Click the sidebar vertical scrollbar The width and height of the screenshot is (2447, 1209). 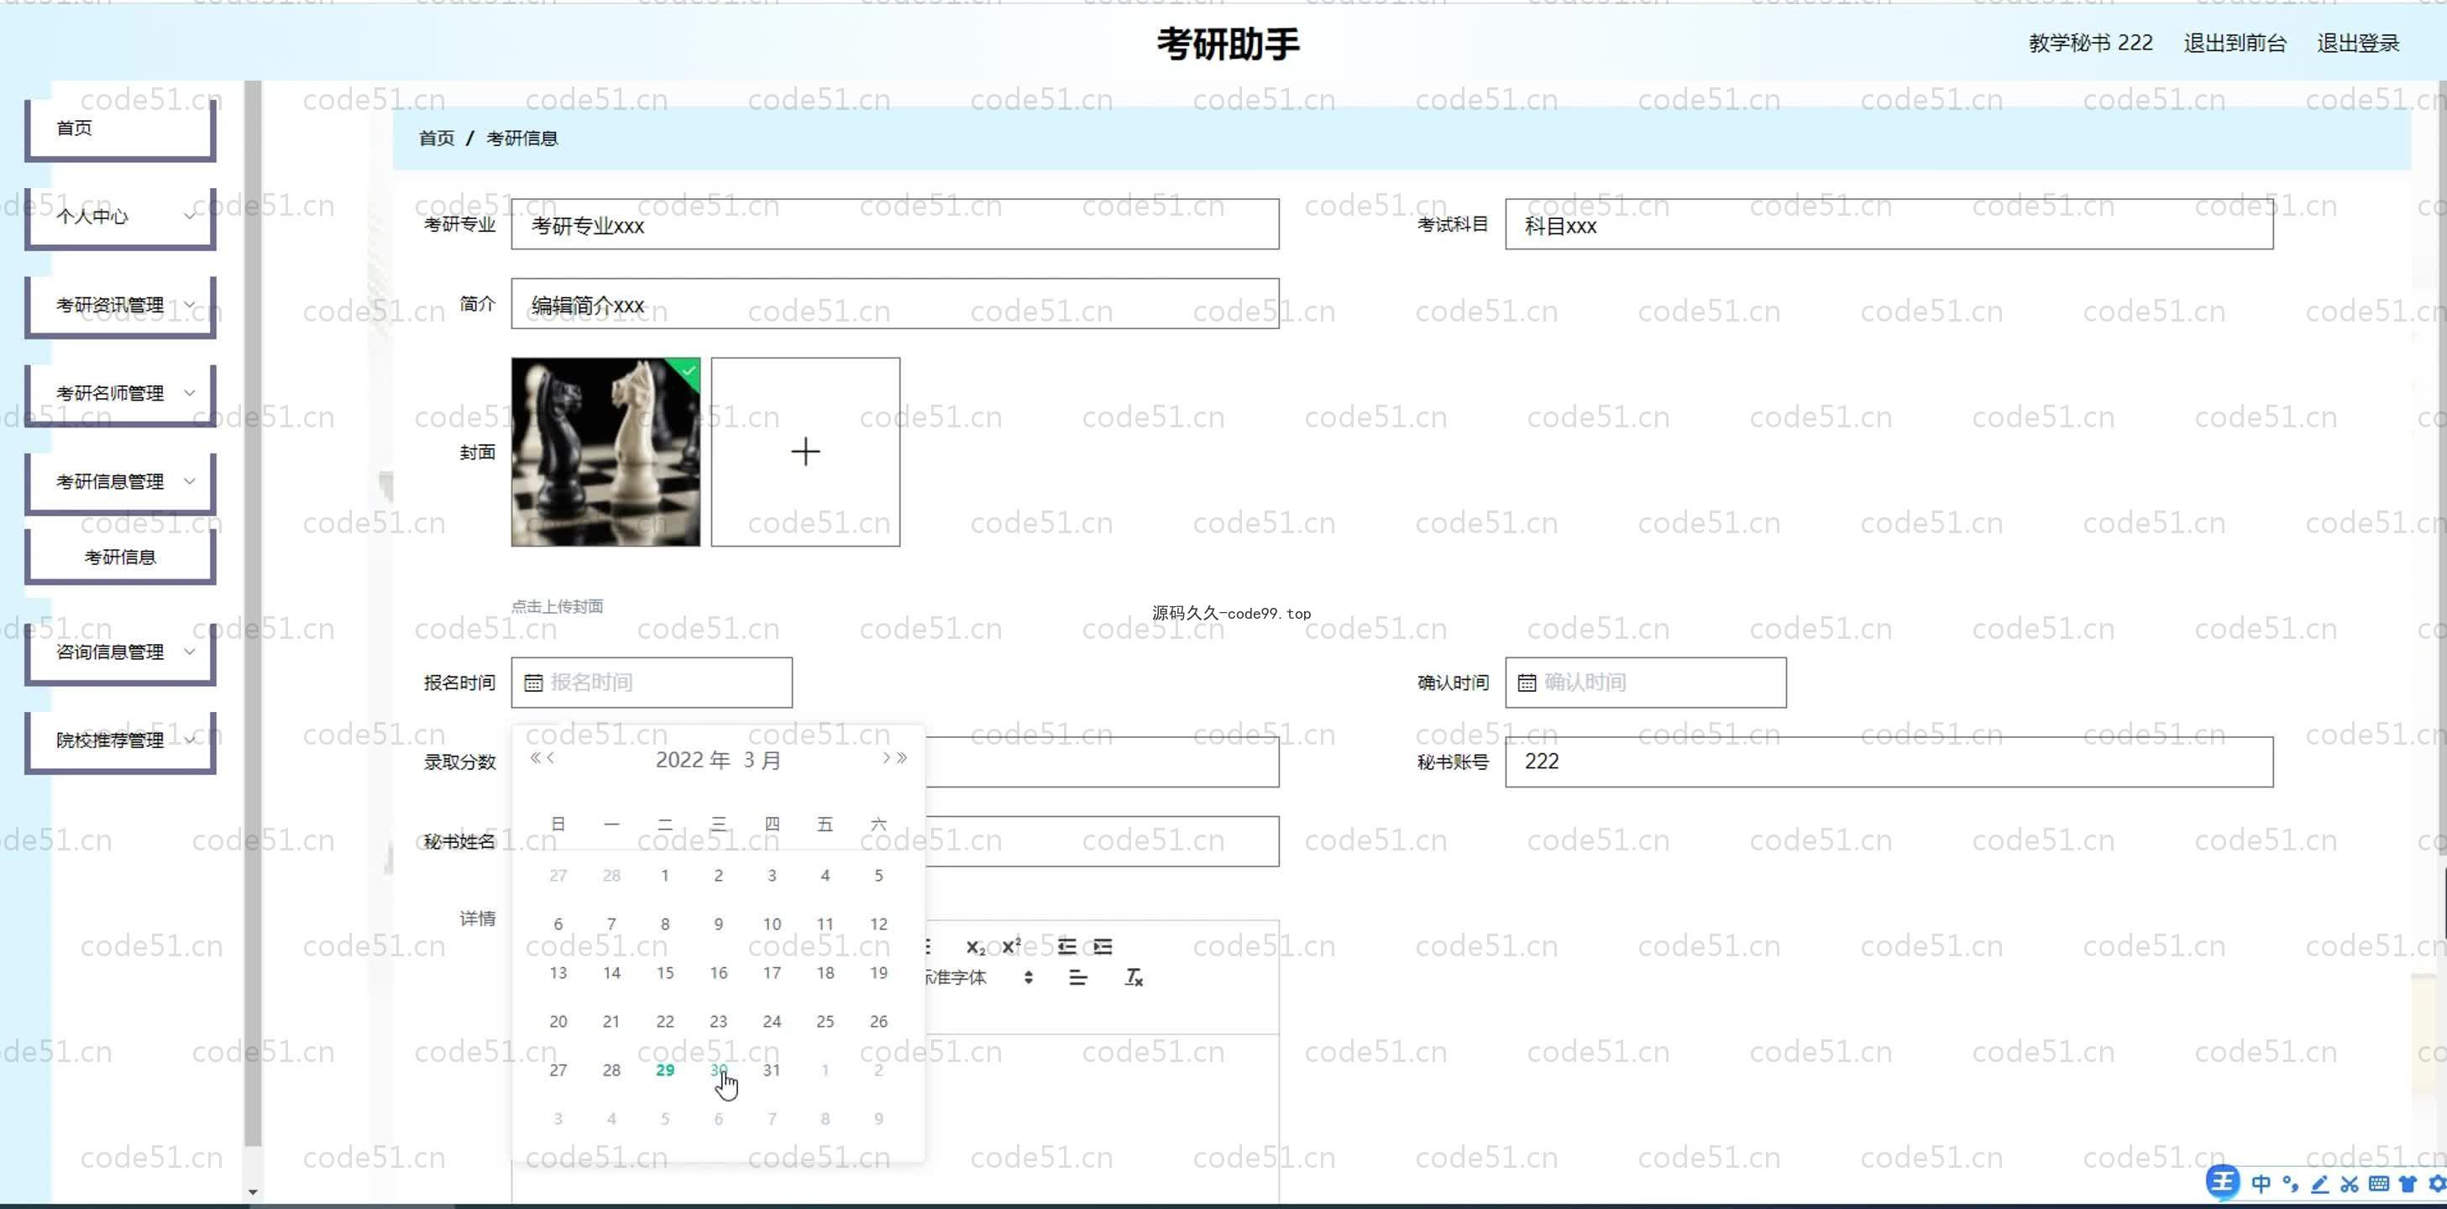click(253, 614)
